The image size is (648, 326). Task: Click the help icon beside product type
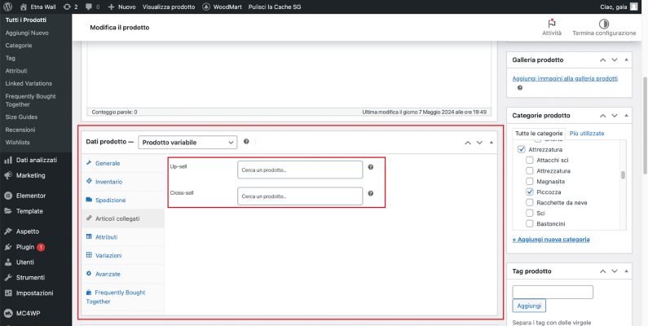[x=246, y=141]
